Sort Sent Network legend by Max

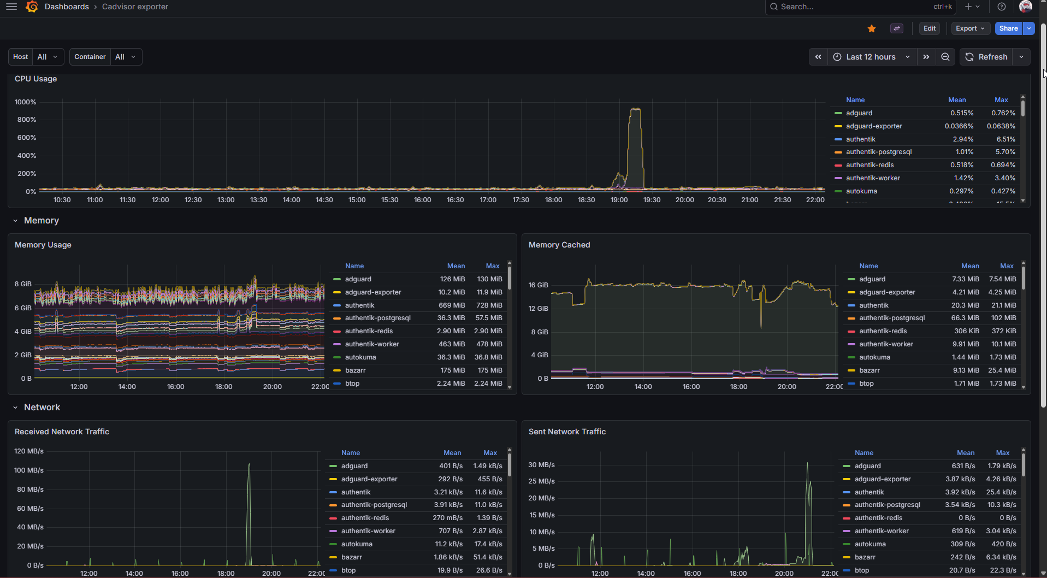click(1002, 453)
